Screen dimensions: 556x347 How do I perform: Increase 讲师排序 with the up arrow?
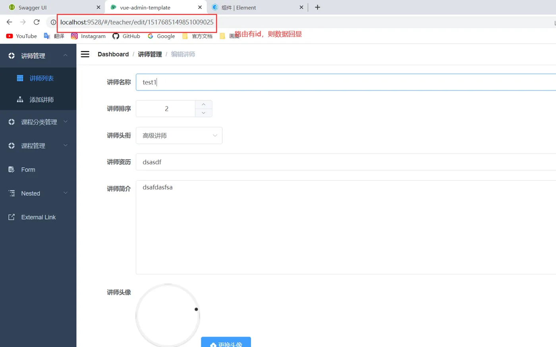[x=204, y=104]
